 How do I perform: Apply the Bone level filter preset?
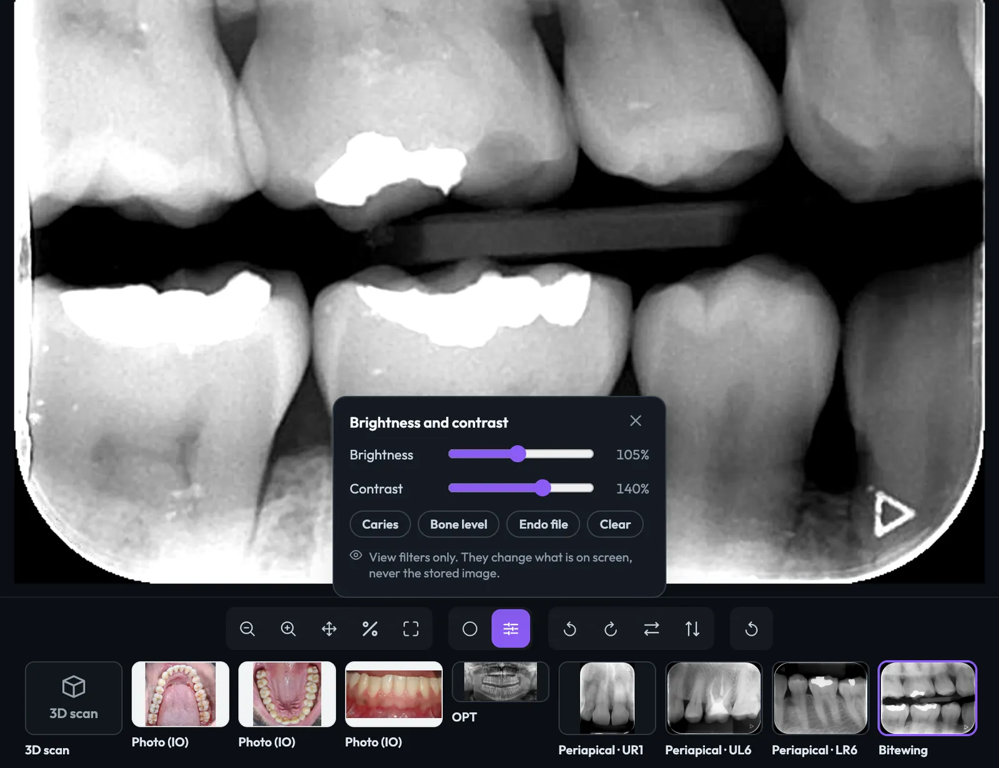point(458,524)
